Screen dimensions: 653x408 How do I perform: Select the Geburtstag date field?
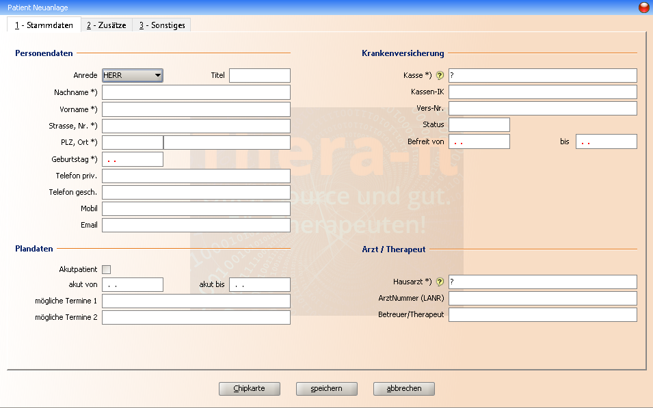point(132,159)
